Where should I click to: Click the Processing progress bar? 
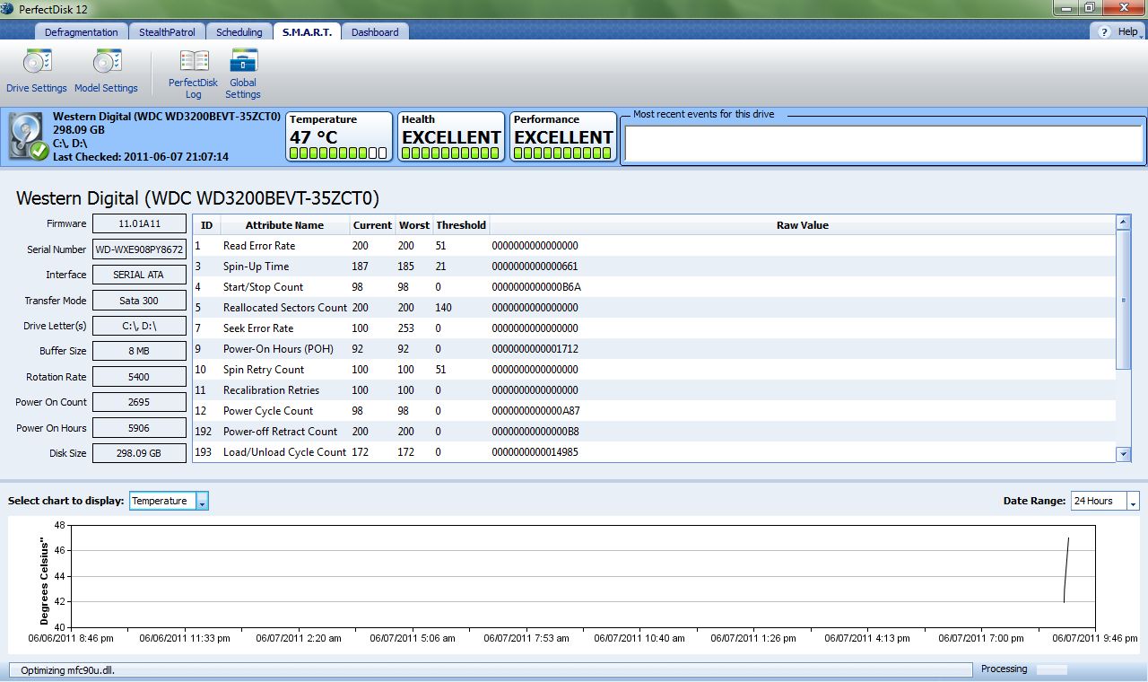1052,669
